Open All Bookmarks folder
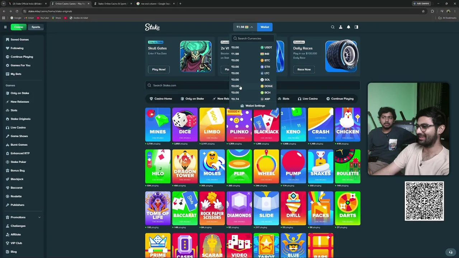 (x=448, y=18)
